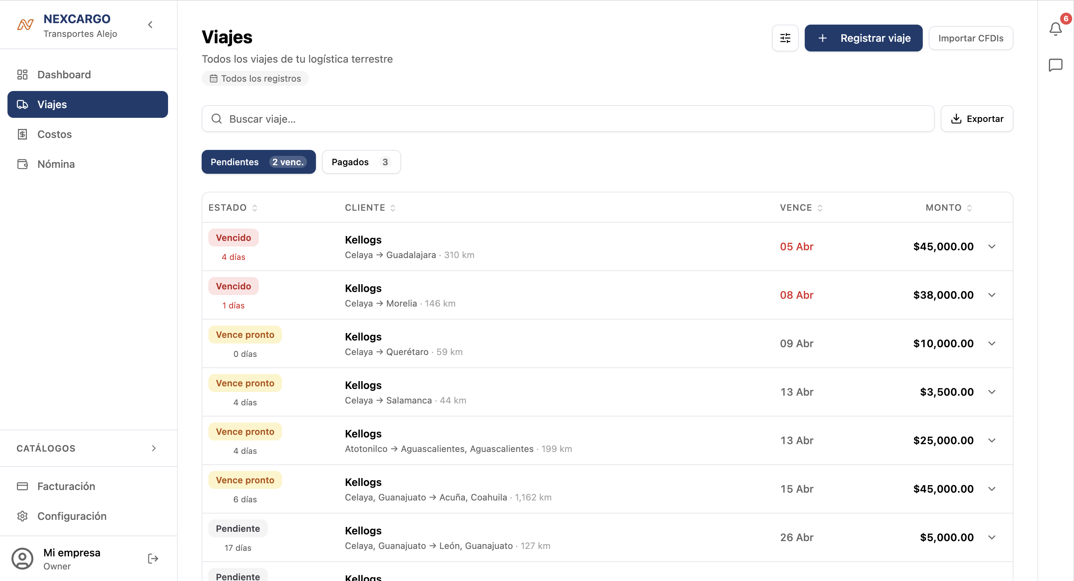
Task: Click the Importar CFDIs button
Action: (970, 38)
